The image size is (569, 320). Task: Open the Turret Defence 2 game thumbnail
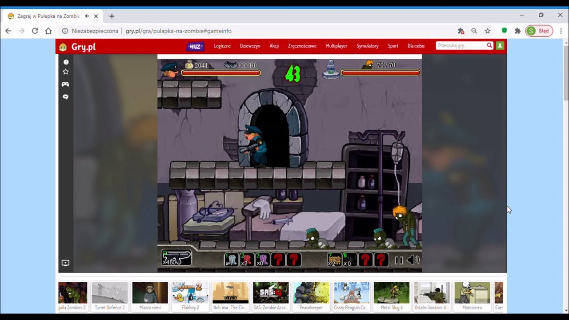(x=109, y=296)
